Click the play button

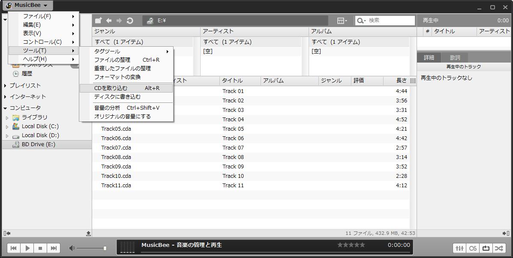coord(27,248)
